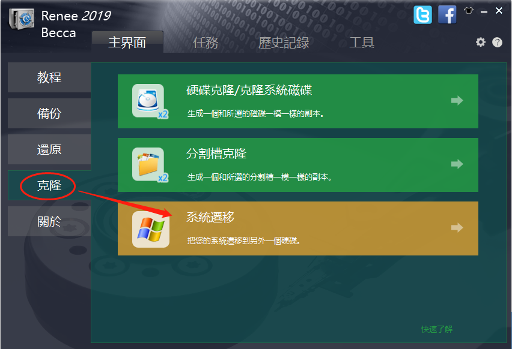Click arrow on 分割槽克隆 card
Image resolution: width=512 pixels, height=349 pixels.
[457, 164]
